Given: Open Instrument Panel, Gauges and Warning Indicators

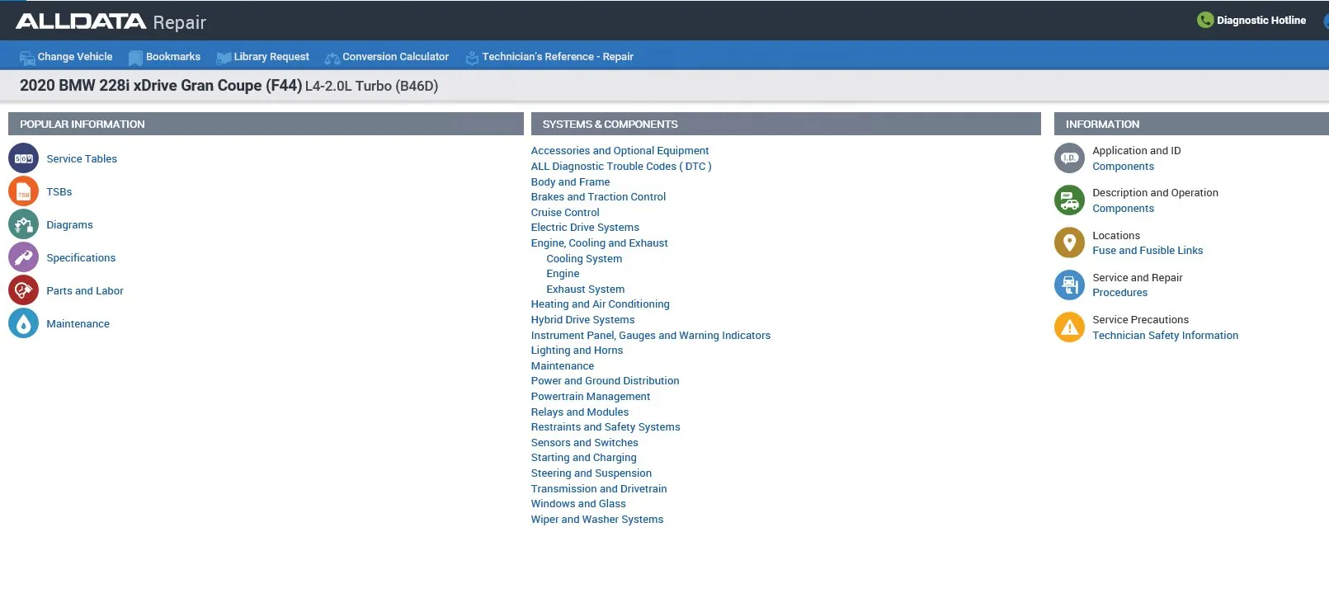Looking at the screenshot, I should pyautogui.click(x=651, y=335).
